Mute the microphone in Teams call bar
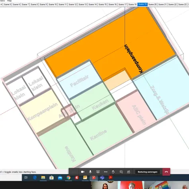The image size is (189, 189). tap(90, 172)
